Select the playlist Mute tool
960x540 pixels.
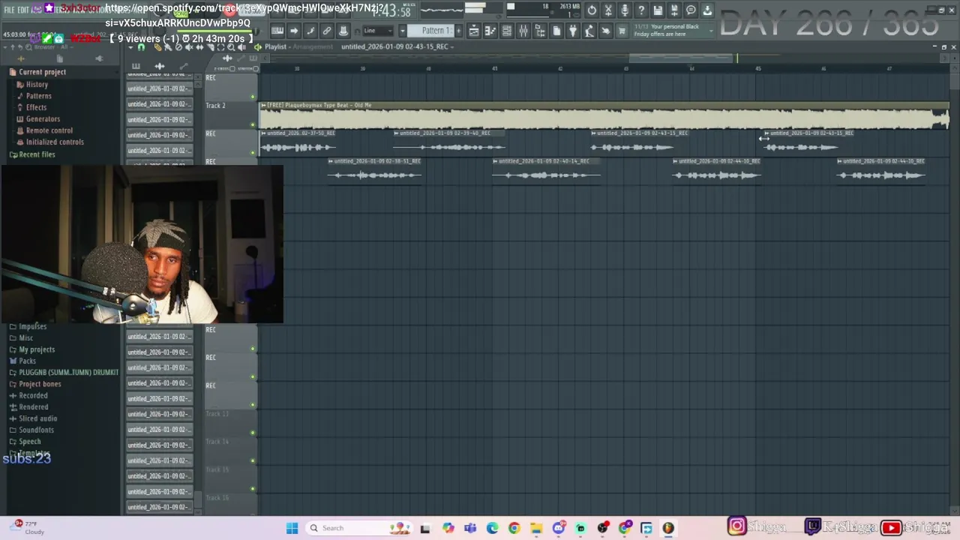pyautogui.click(x=189, y=47)
